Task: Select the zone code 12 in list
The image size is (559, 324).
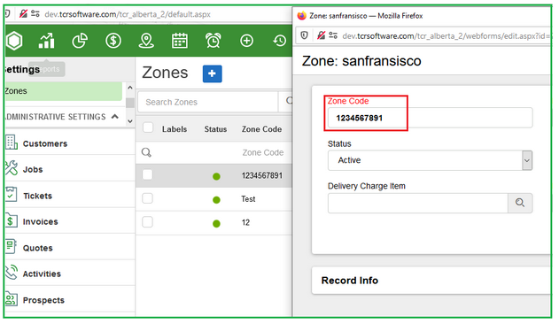Action: coord(245,222)
